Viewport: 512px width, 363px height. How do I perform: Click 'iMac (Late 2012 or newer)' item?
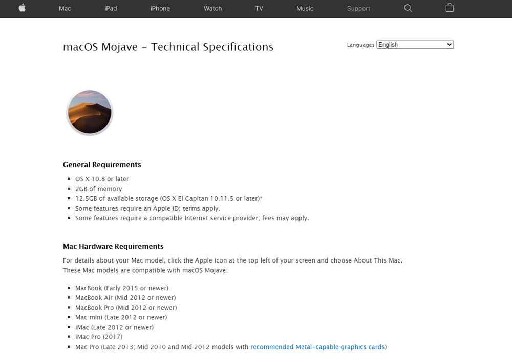(x=114, y=327)
